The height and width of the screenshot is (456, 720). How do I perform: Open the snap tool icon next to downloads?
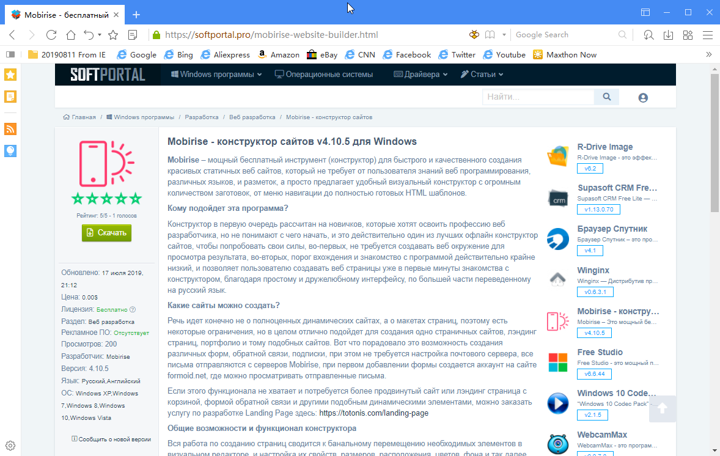[x=648, y=35]
